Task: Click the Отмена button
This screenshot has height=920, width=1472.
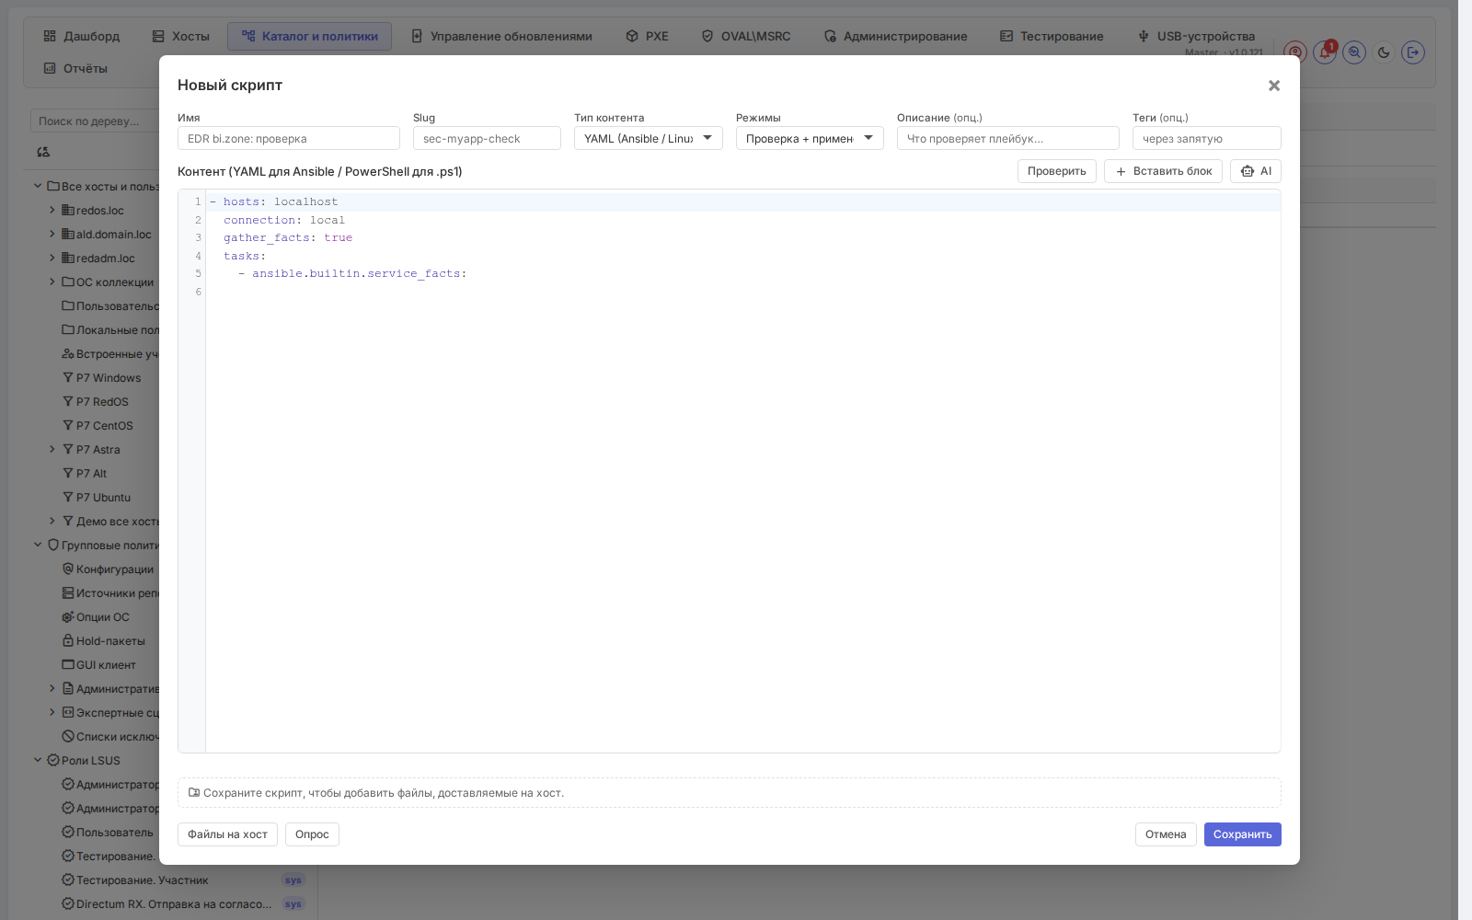Action: coord(1166,834)
